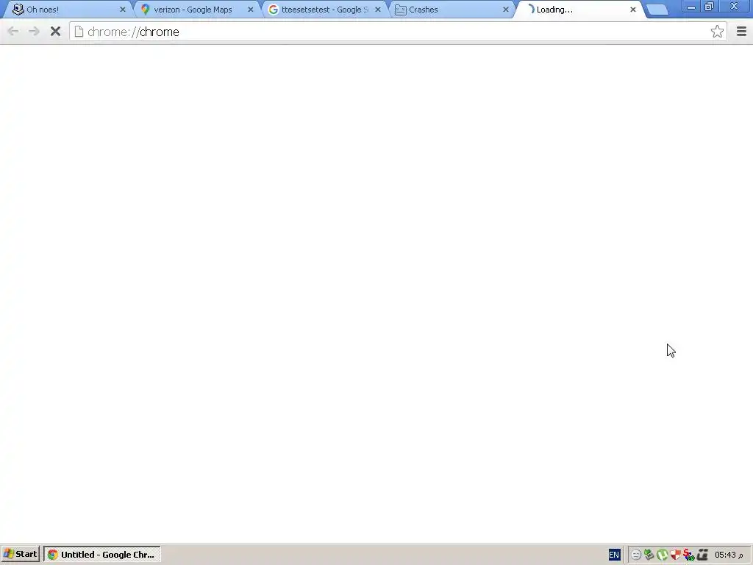Click the round gray tray icon
The image size is (753, 565).
click(x=636, y=555)
